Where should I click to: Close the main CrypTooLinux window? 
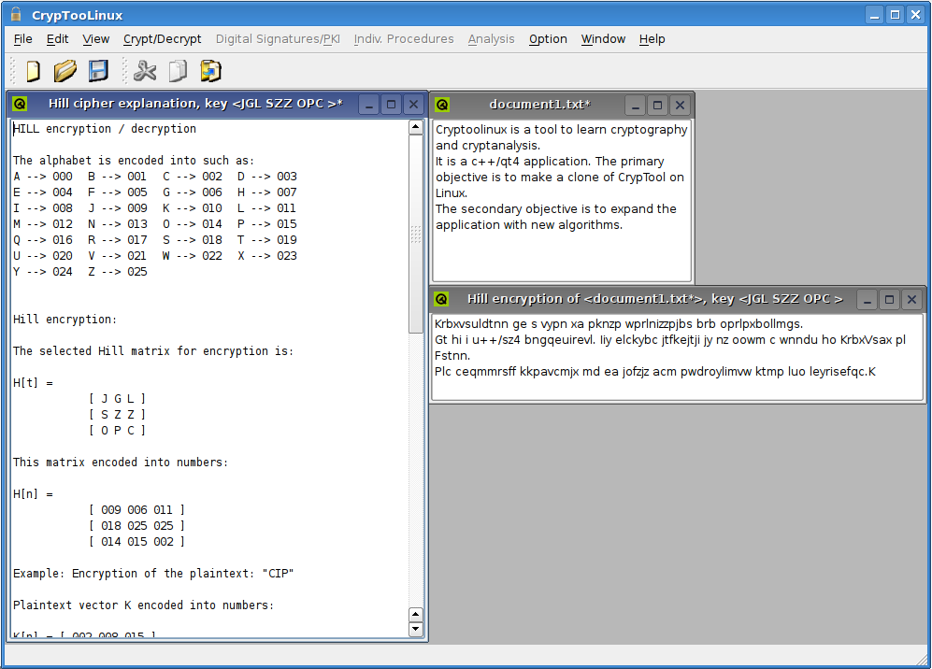click(x=915, y=16)
